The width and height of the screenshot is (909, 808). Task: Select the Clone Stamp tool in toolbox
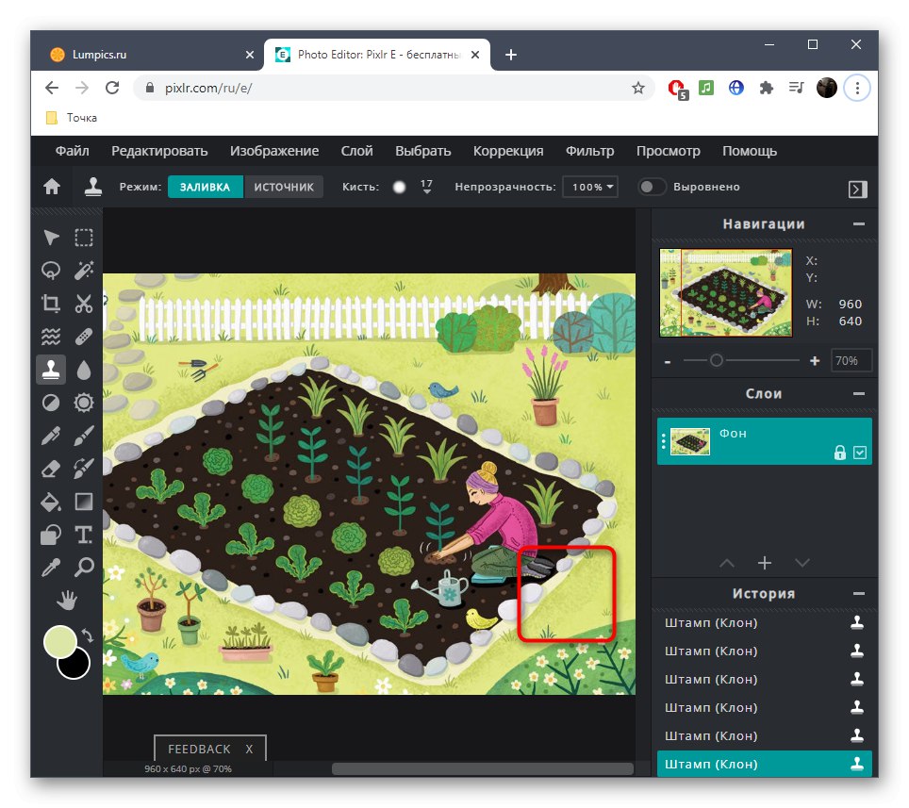tap(51, 370)
